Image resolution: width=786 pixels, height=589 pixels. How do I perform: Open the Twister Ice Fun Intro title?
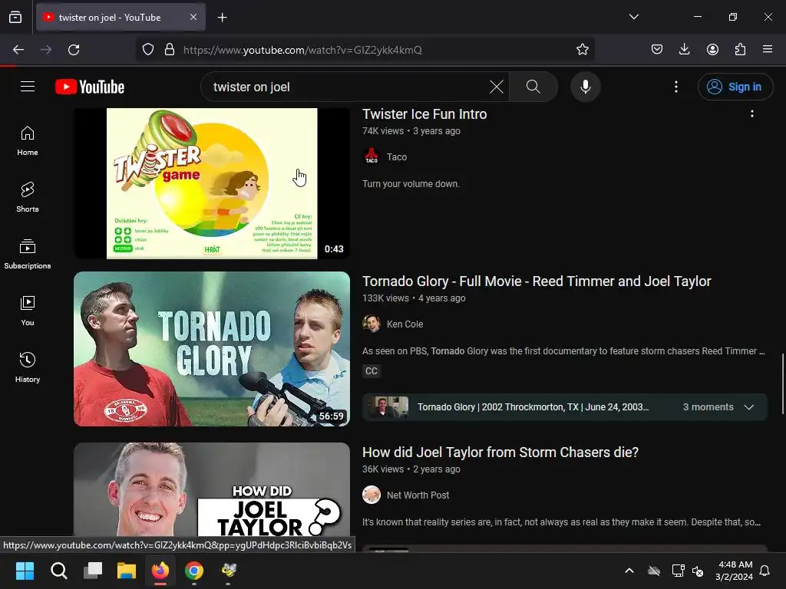point(424,114)
